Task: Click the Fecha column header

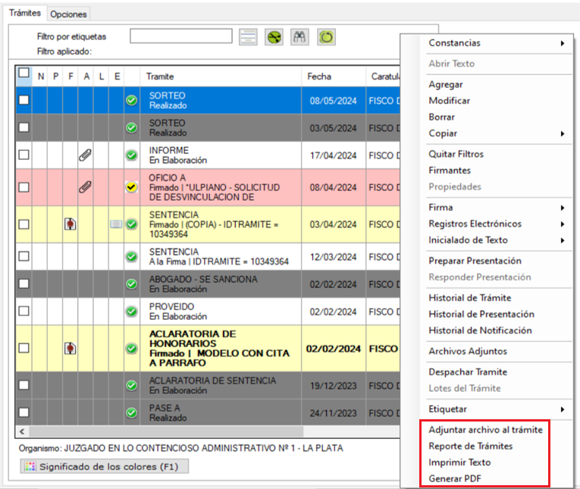Action: pos(319,77)
